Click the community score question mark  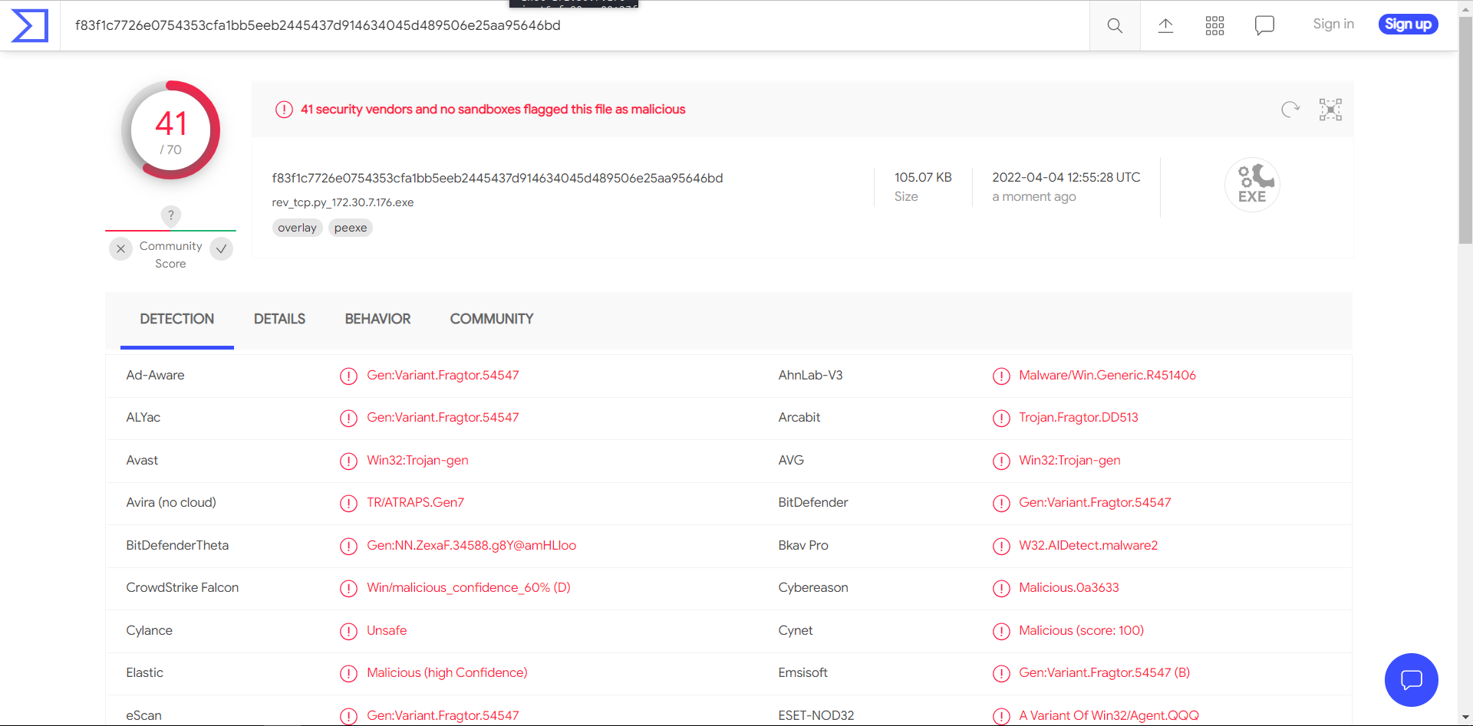tap(171, 215)
